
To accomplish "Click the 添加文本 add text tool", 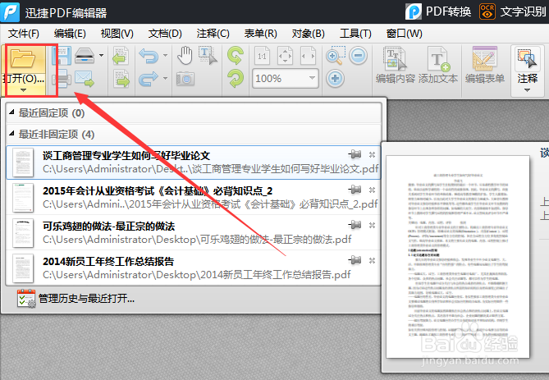I will click(x=438, y=65).
